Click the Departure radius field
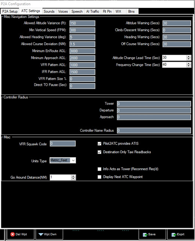Image resolution: width=195 pixels, height=241 pixels. coord(154,110)
